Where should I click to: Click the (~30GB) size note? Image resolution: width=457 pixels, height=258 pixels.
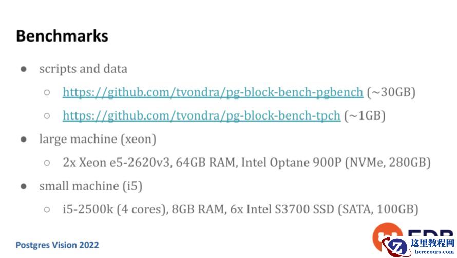click(x=391, y=92)
